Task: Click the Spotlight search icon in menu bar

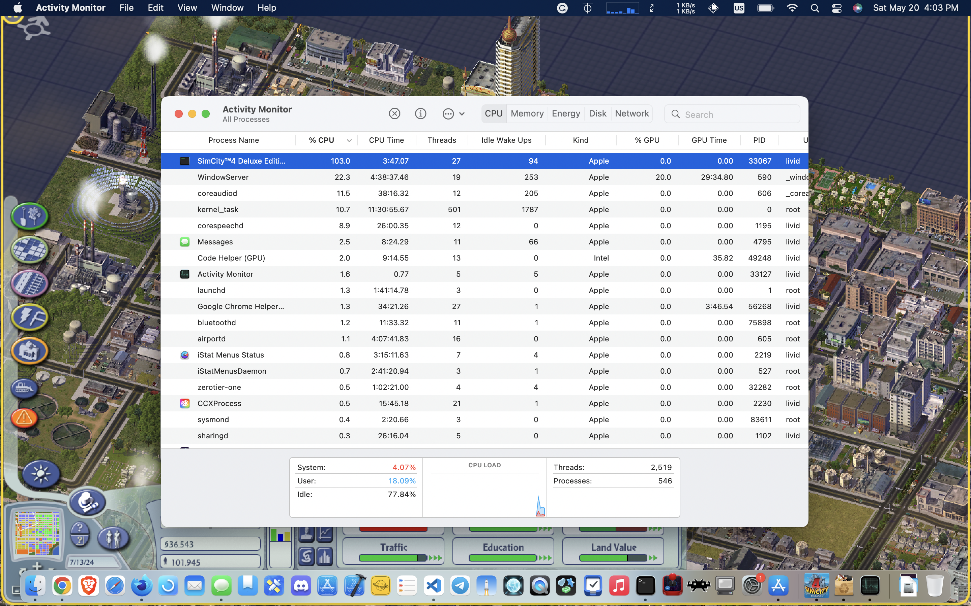Action: (x=815, y=8)
